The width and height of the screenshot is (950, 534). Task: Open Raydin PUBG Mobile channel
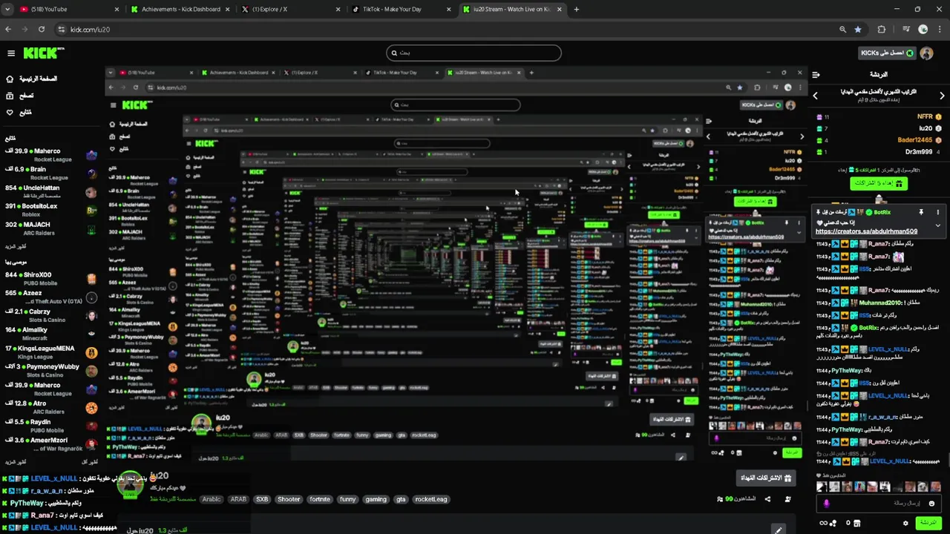50,426
